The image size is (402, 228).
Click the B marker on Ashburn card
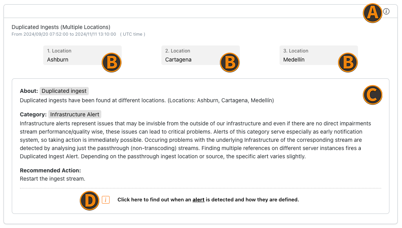[111, 62]
